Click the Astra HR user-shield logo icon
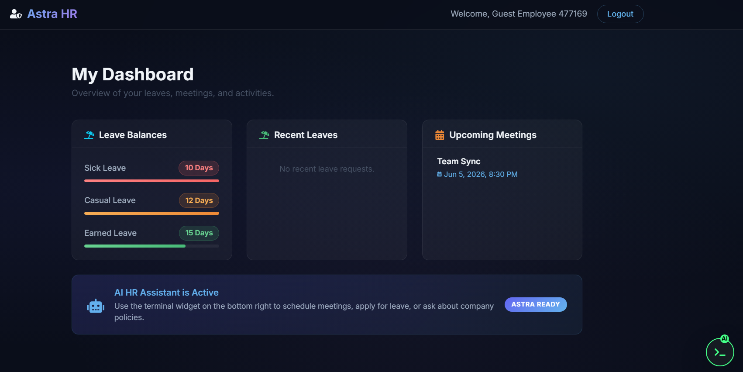This screenshot has width=743, height=372. (16, 14)
